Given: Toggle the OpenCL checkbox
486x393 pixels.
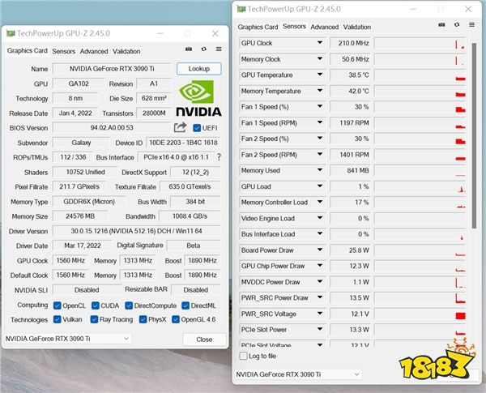Looking at the screenshot, I should [x=57, y=305].
